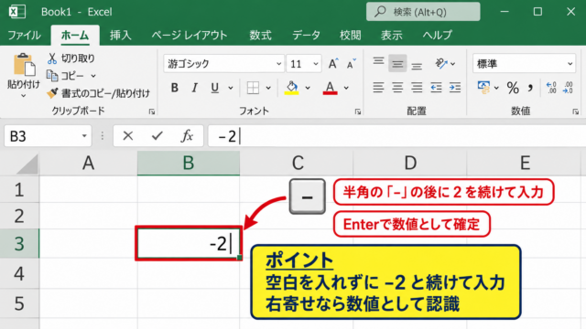Decrease font size with small A
This screenshot has height=329, width=586.
click(x=352, y=64)
